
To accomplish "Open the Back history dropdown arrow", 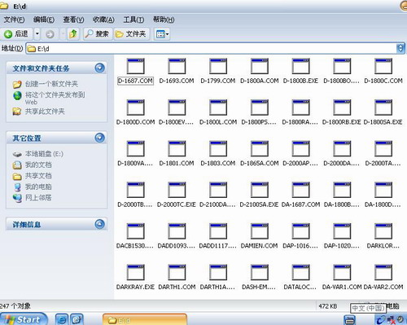I will 37,34.
